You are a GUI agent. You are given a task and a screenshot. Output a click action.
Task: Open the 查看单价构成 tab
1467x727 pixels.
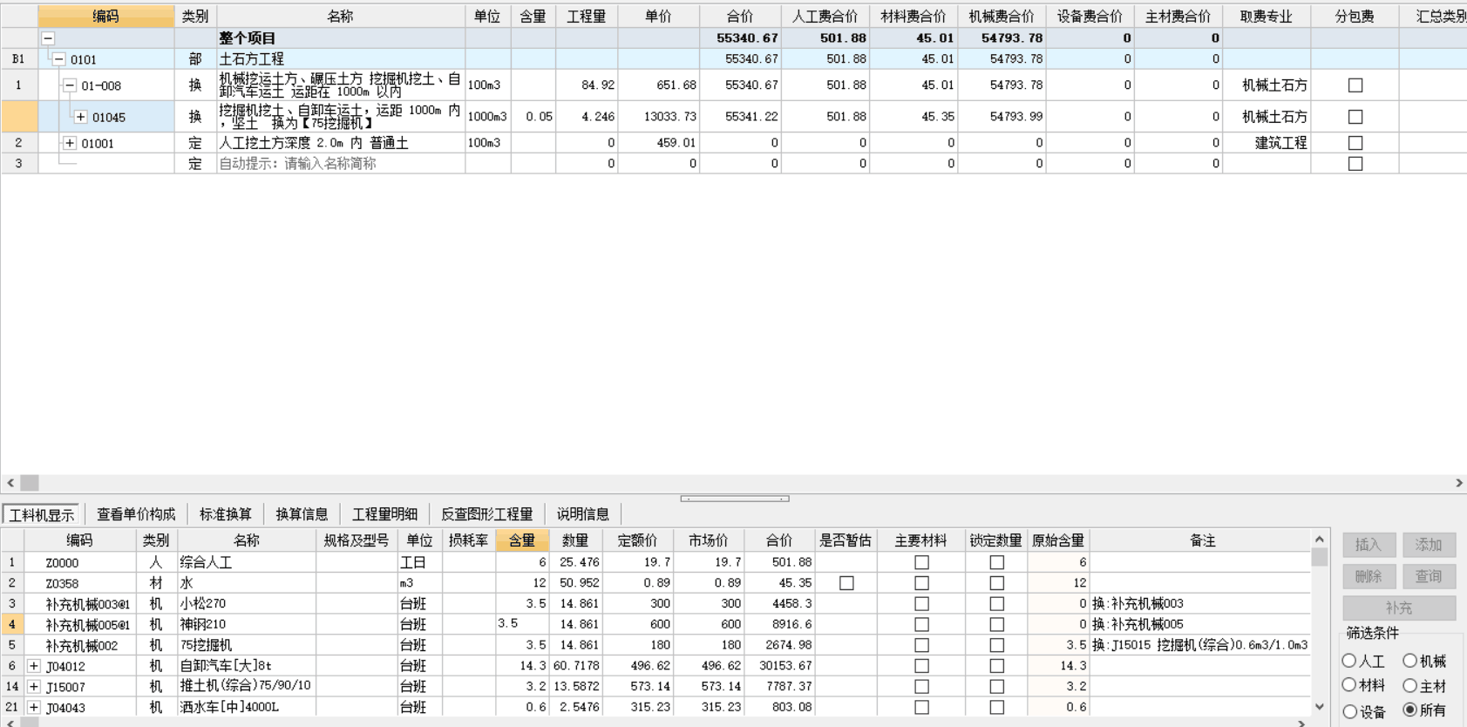tap(136, 514)
